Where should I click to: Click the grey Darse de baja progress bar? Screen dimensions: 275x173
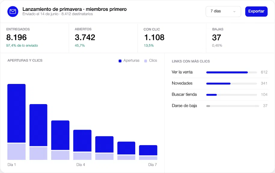tap(233, 106)
